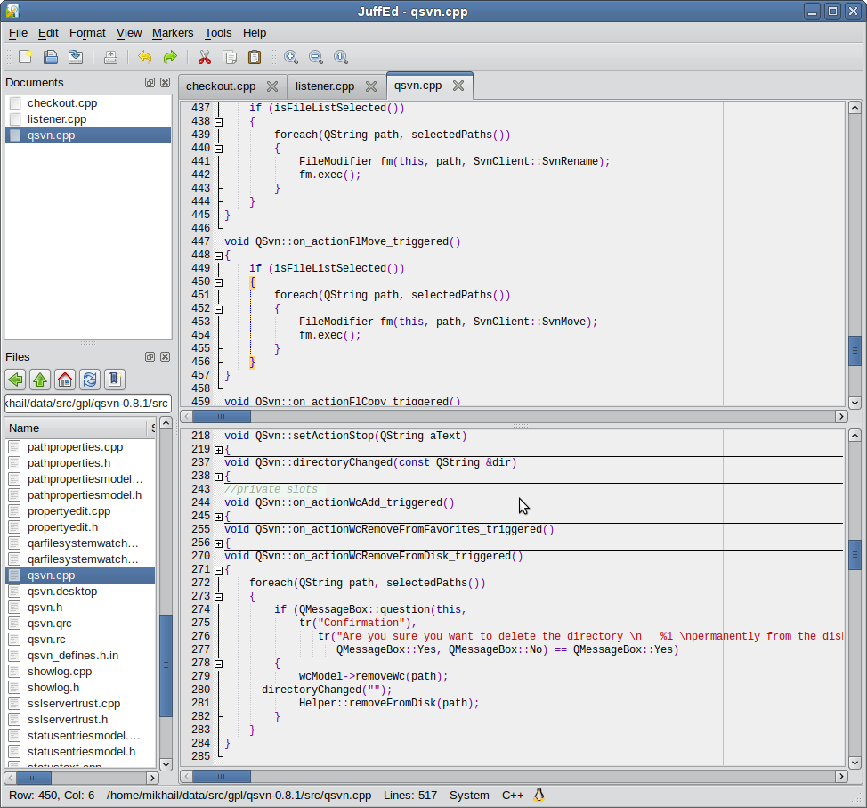Click the splitter handle between editors
Viewport: 867px width, 808px height.
coord(521,426)
